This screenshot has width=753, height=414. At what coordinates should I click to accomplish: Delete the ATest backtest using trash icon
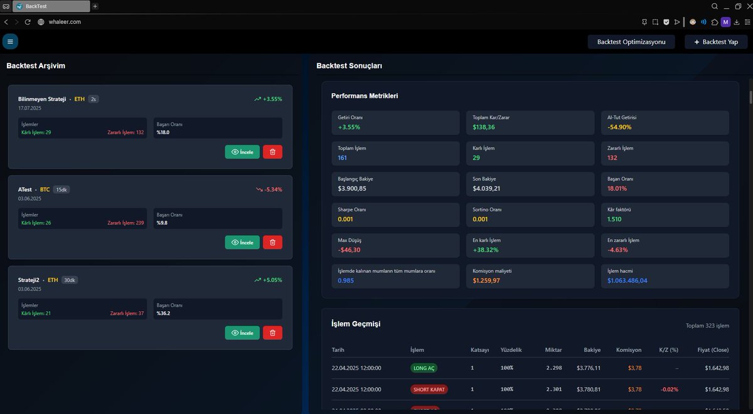272,242
